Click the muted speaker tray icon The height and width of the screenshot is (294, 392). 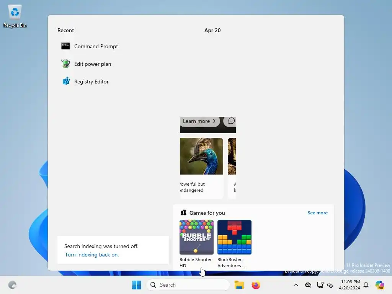(x=330, y=285)
